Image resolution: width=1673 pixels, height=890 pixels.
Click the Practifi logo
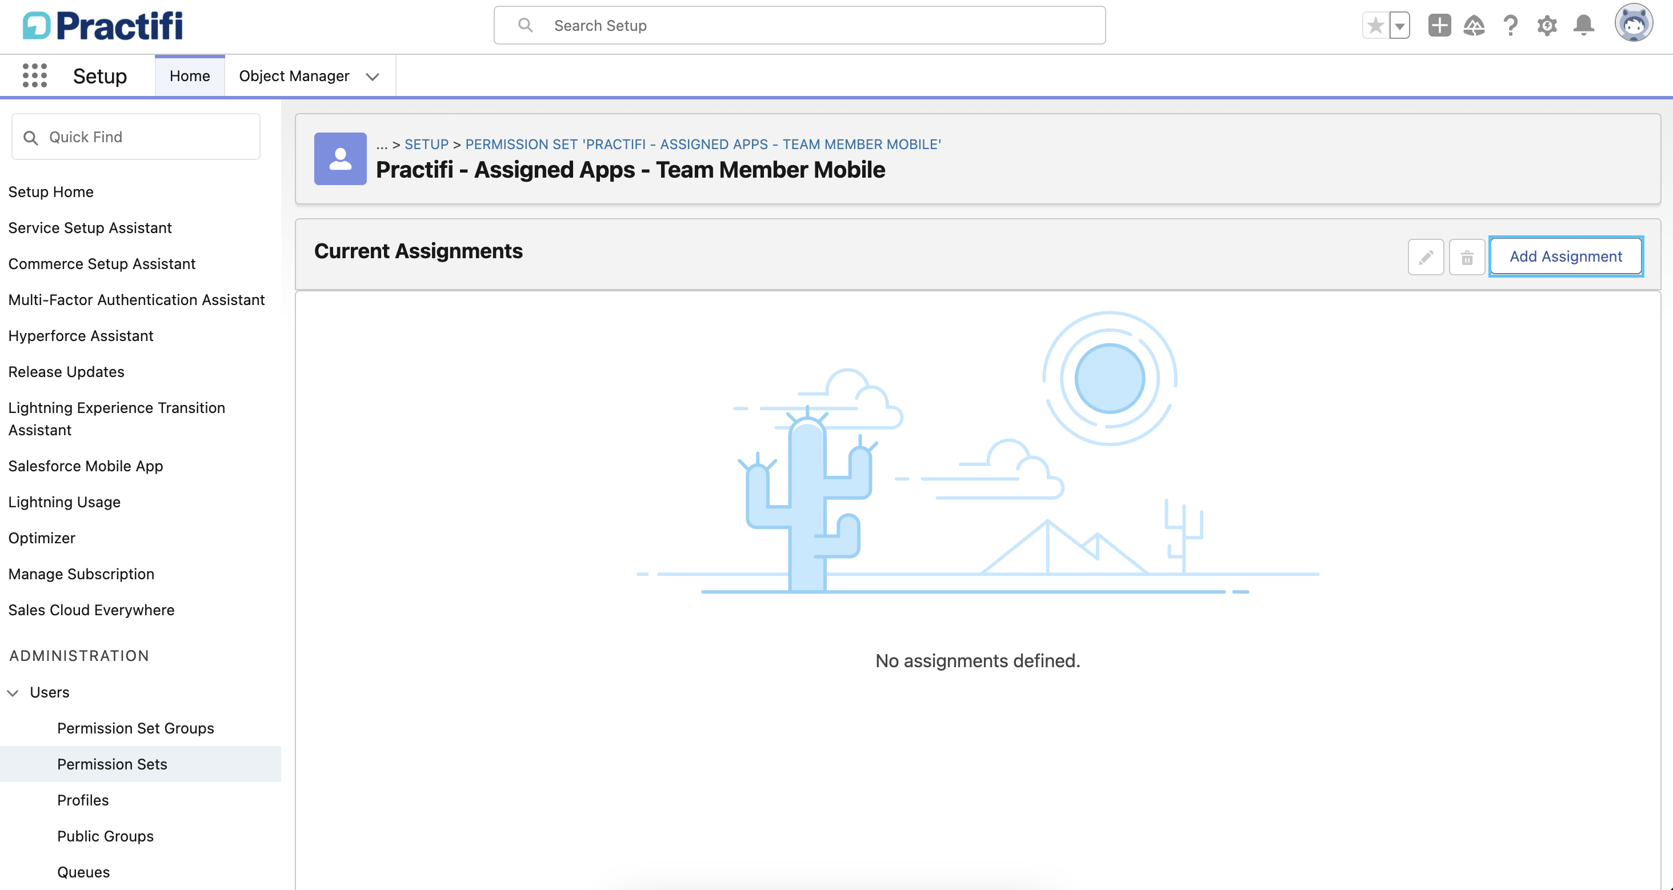coord(103,26)
